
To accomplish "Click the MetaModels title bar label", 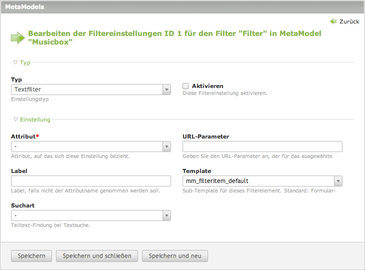I will click(24, 7).
